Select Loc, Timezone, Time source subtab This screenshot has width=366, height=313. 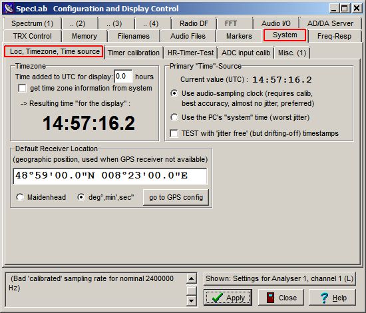tap(54, 51)
